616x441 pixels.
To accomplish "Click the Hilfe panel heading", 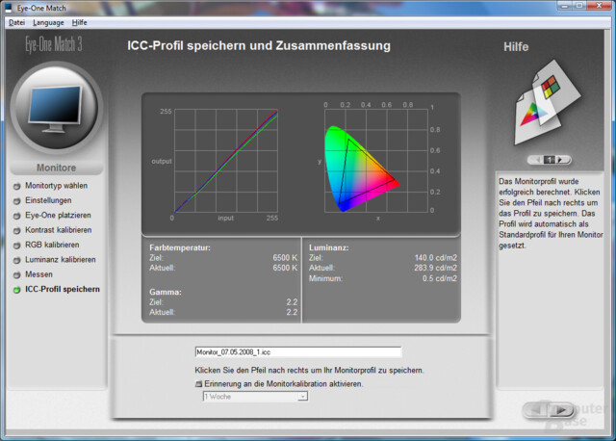I will click(516, 47).
